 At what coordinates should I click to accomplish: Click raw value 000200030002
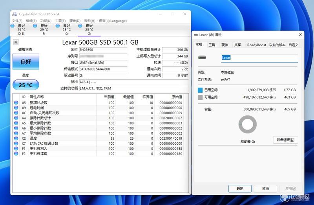171,118
